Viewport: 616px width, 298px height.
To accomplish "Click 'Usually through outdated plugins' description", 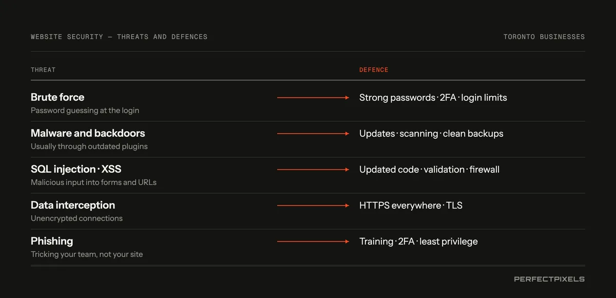I will coord(89,146).
